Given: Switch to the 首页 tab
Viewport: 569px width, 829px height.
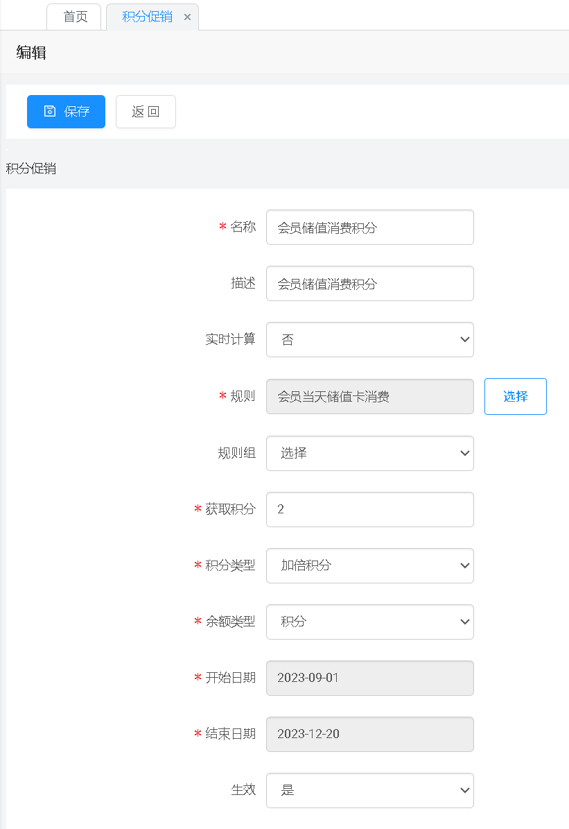Looking at the screenshot, I should coord(74,17).
